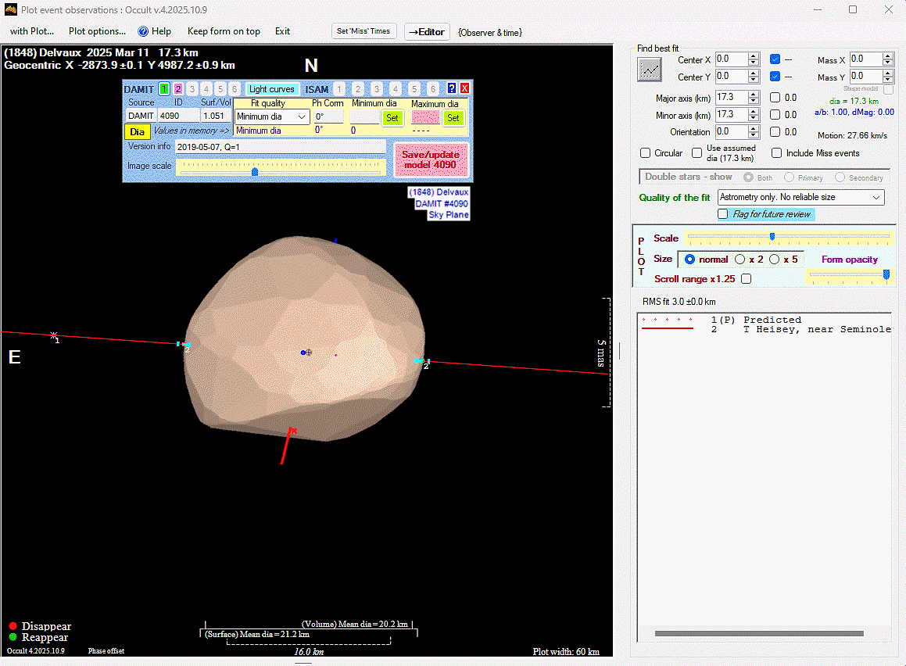906x666 pixels.
Task: Click the Set 'Miss' Times button
Action: 363,31
